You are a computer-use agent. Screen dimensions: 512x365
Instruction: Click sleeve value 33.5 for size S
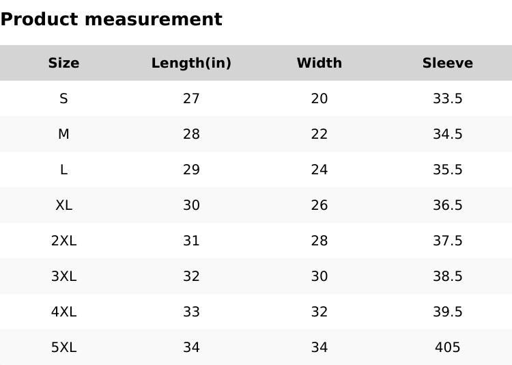pos(447,98)
